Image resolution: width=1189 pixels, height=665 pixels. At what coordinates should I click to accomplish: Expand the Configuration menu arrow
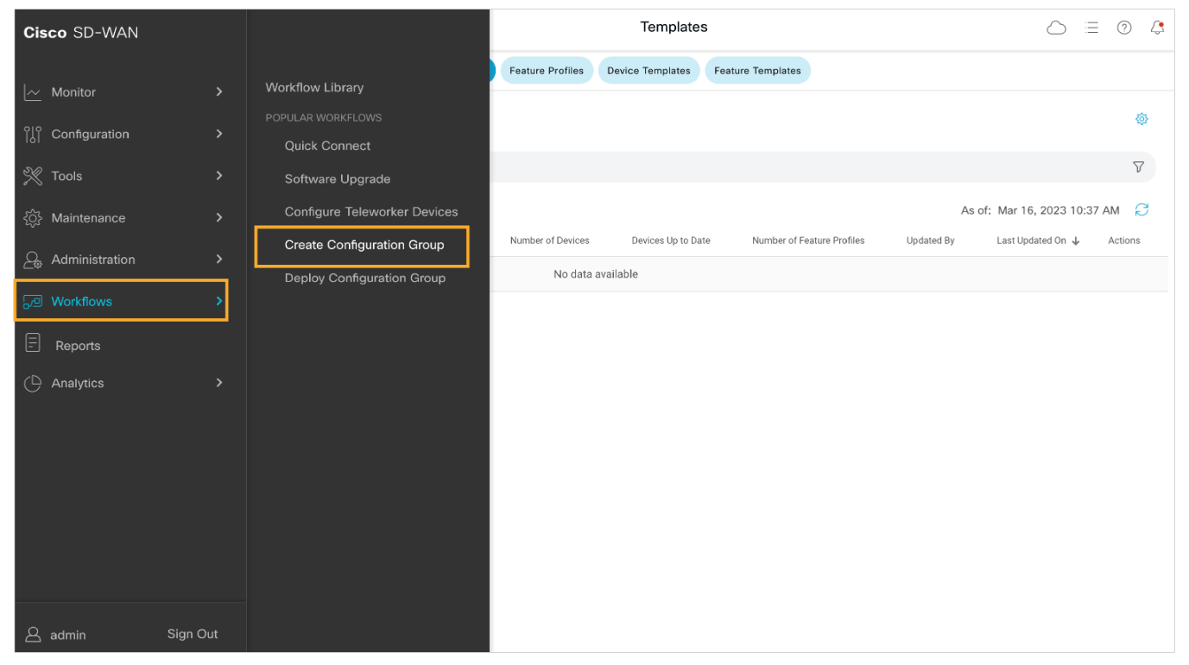(219, 134)
